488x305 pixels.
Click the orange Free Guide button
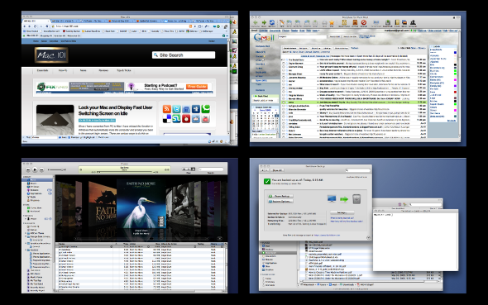click(197, 87)
